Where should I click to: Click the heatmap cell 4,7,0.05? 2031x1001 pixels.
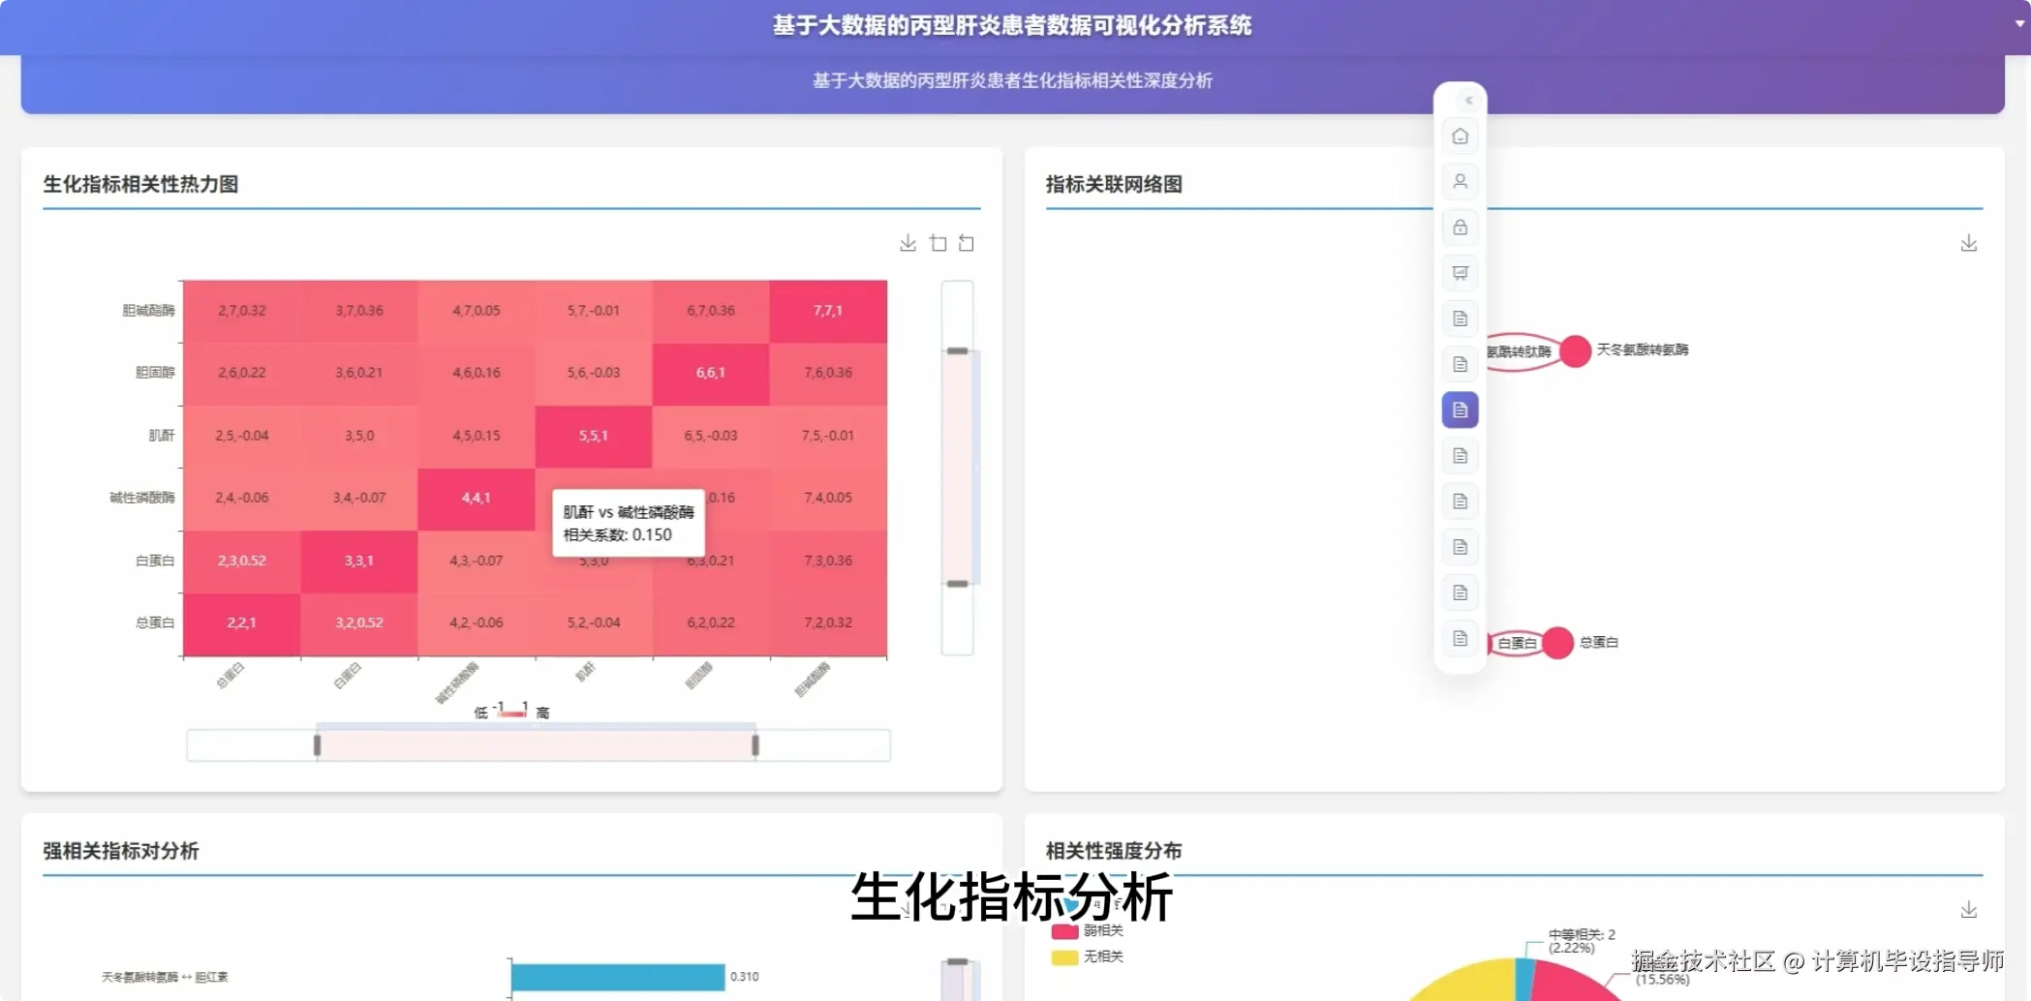click(x=476, y=311)
